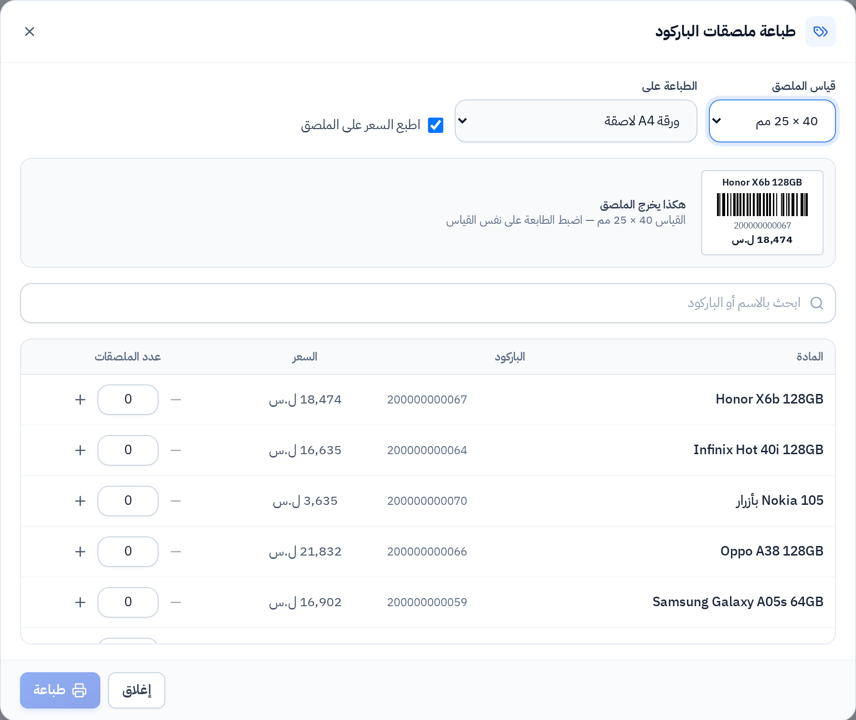Increase label count for Samsung Galaxy A05s

80,602
